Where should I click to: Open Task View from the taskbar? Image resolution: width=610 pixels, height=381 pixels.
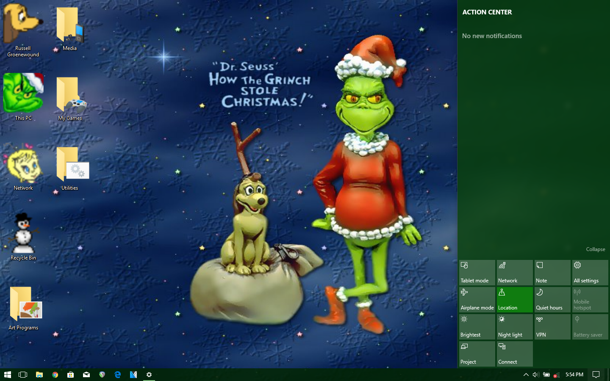(x=23, y=375)
